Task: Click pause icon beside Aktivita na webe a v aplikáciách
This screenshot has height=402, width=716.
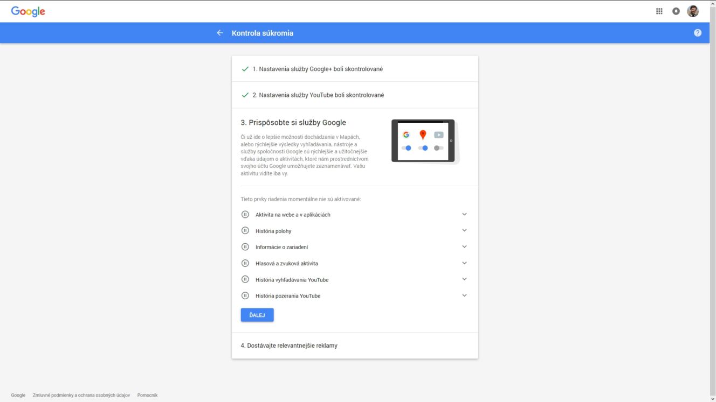Action: point(245,214)
